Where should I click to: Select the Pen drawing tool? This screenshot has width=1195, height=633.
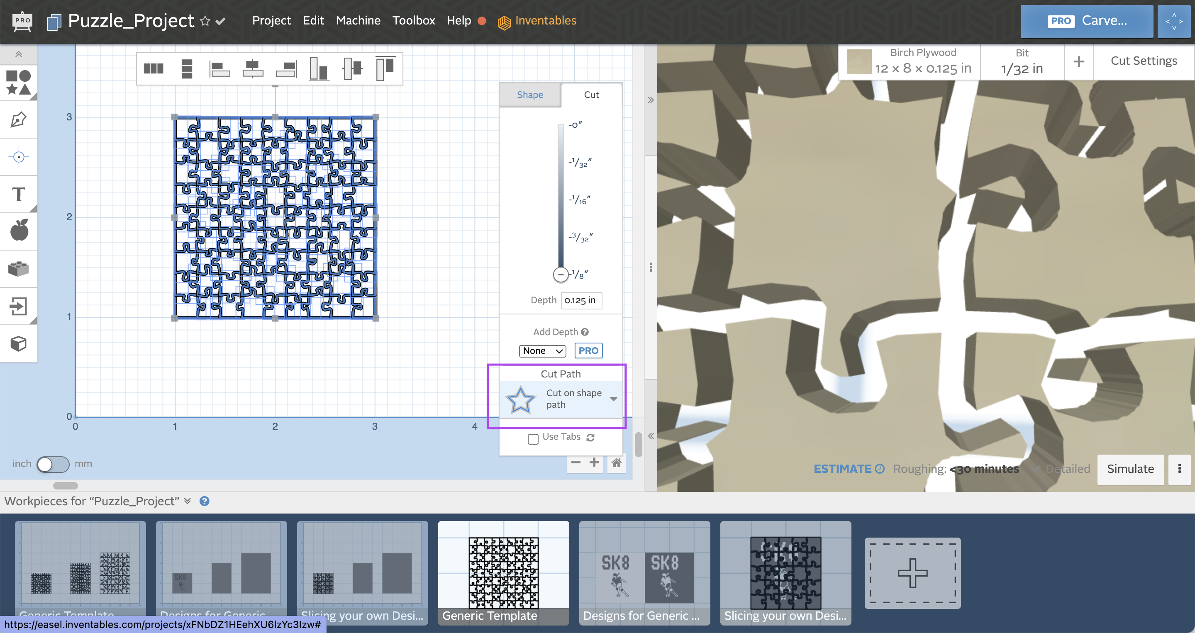(x=19, y=119)
